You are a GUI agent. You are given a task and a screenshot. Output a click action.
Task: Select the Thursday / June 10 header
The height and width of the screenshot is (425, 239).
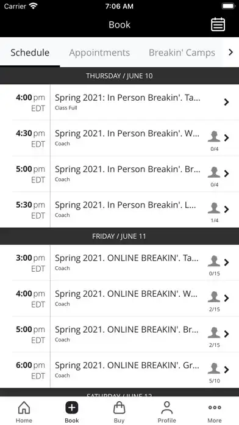pyautogui.click(x=120, y=76)
